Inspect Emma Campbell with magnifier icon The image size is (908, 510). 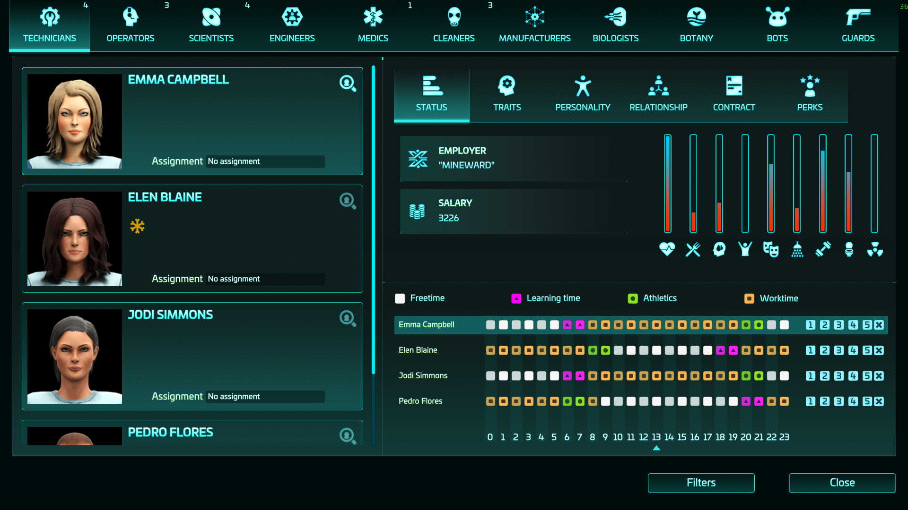click(348, 84)
